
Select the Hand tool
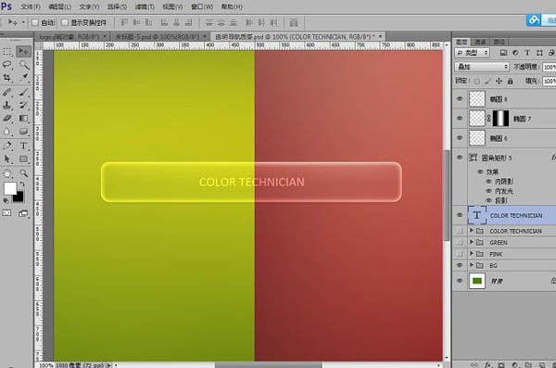[7, 173]
